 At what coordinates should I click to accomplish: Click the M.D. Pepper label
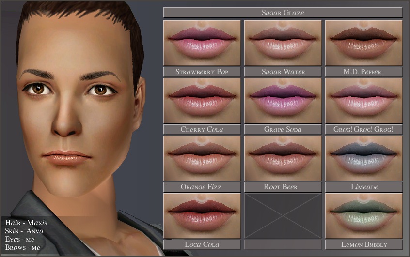coord(364,72)
